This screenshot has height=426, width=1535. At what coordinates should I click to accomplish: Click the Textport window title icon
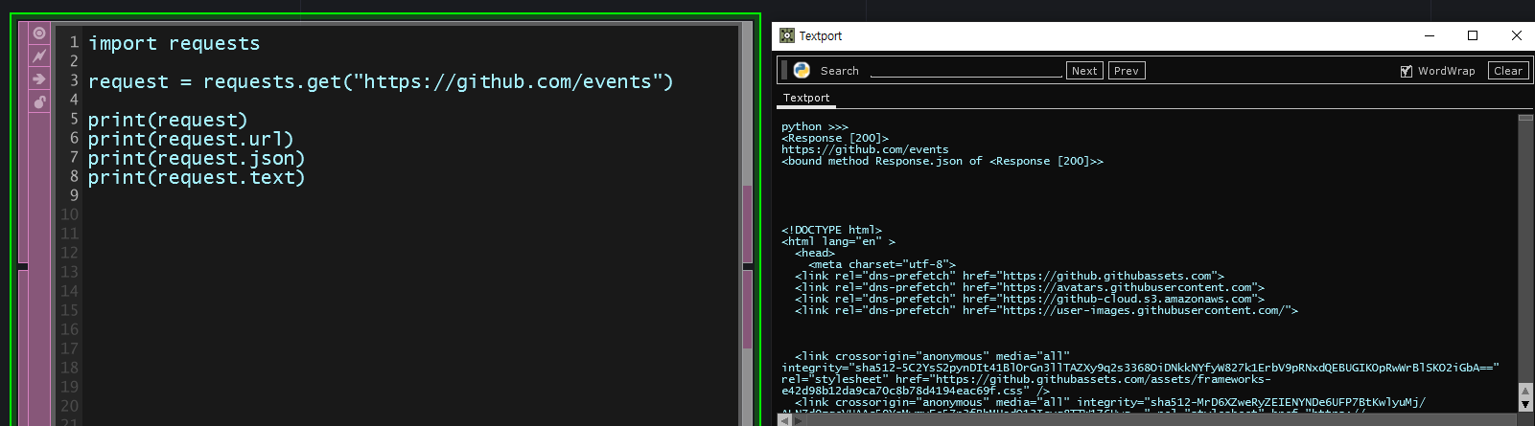click(x=787, y=35)
